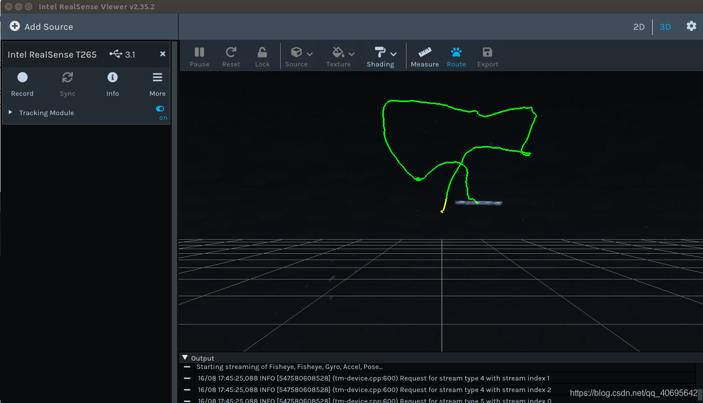Remove the Intel RealSense T265 device
The width and height of the screenshot is (703, 403).
[x=163, y=54]
